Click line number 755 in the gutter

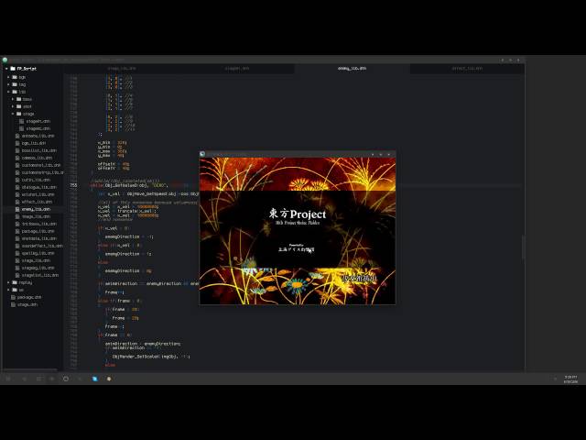(x=73, y=185)
